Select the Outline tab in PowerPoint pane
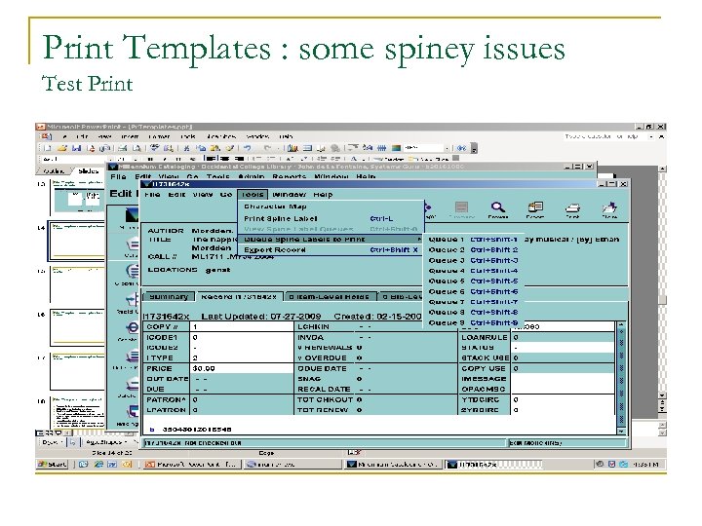The height and width of the screenshot is (526, 702). point(55,171)
